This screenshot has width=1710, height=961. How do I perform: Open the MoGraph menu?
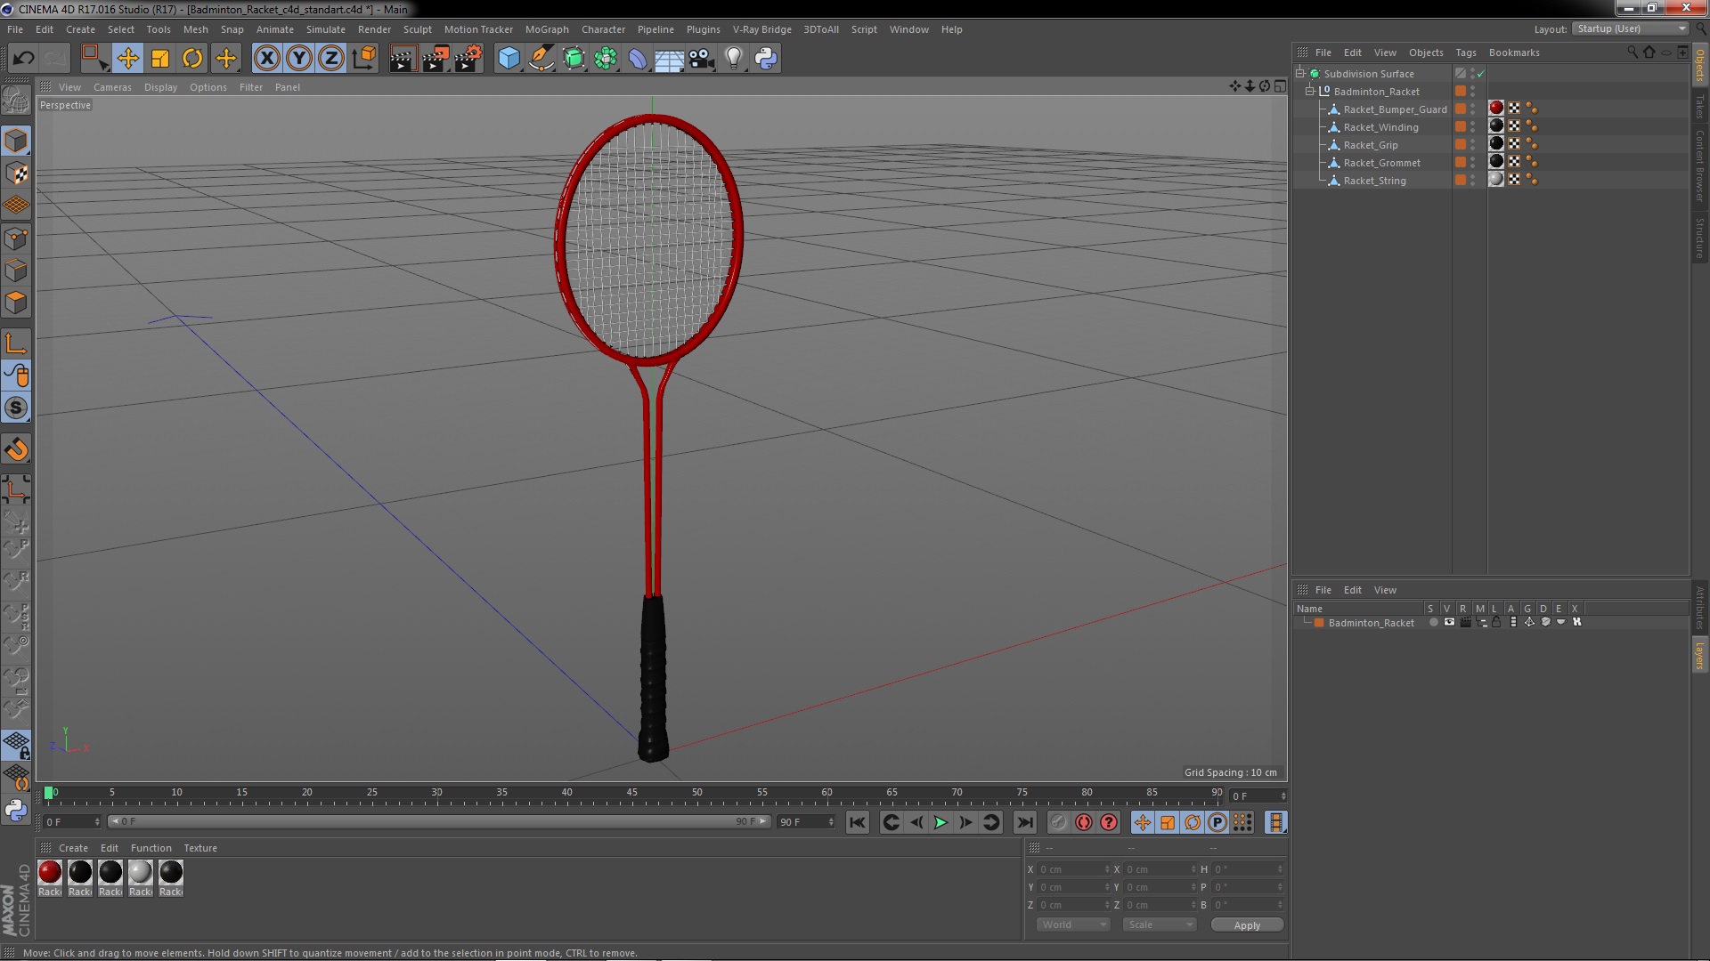click(547, 29)
